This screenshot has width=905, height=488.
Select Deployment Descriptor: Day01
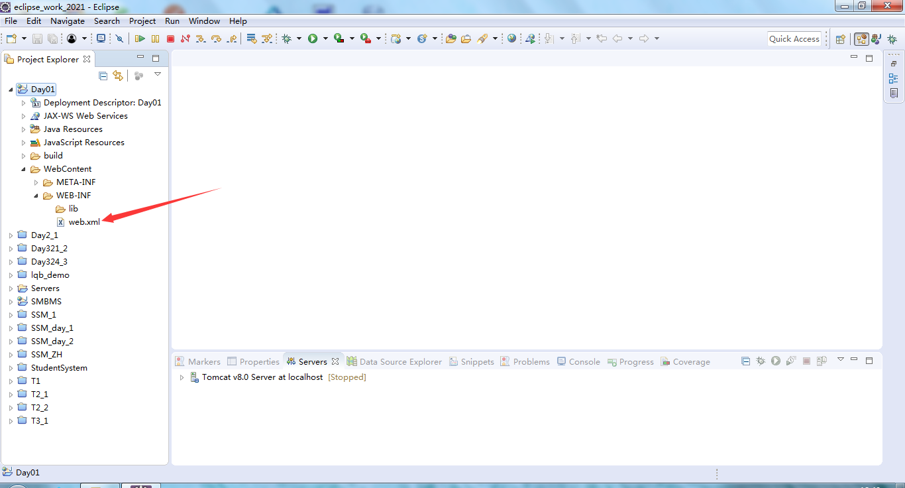(102, 103)
